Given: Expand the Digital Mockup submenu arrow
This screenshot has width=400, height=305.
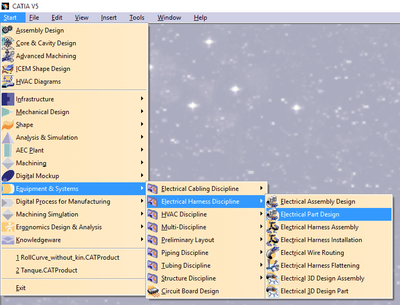Looking at the screenshot, I should tap(142, 175).
